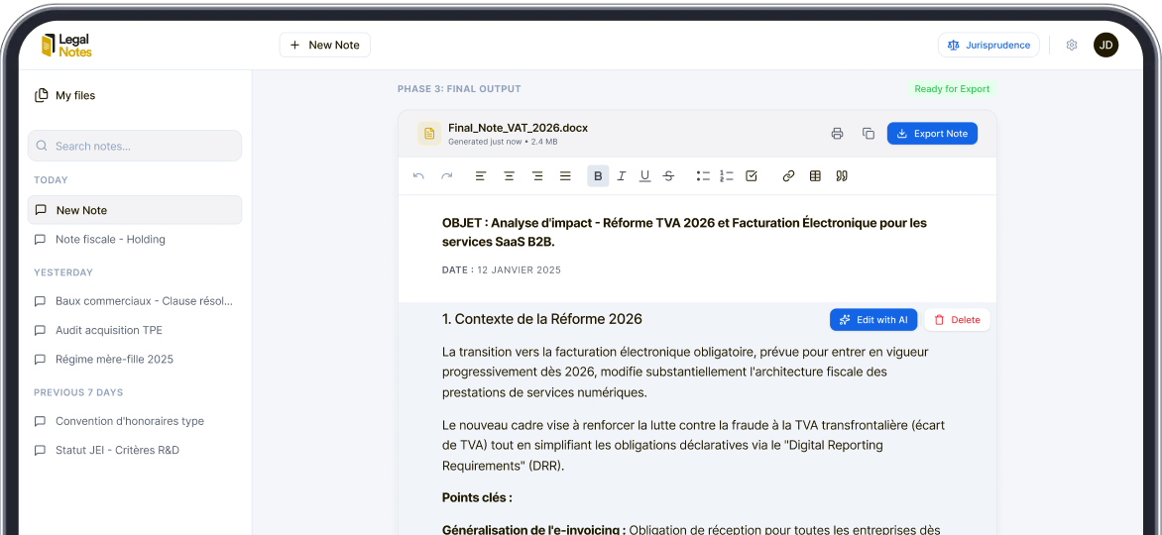Toggle bold formatting
This screenshot has width=1162, height=535.
598,176
